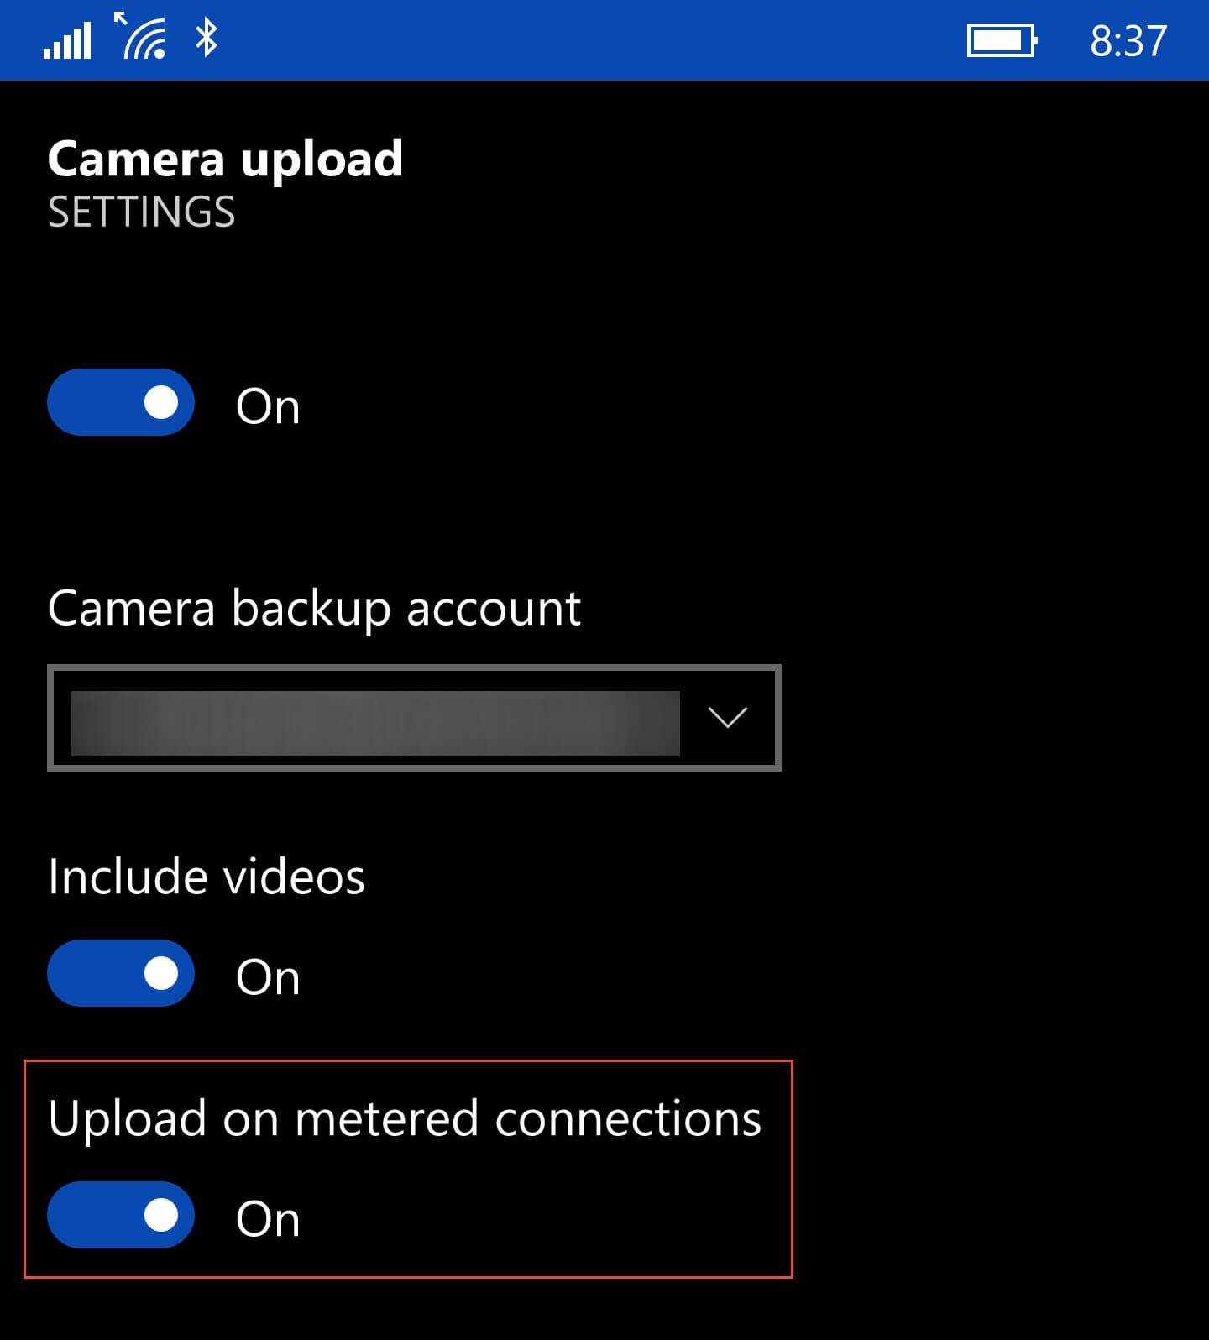Turn off the Camera upload switch
Screen dimensions: 1209x1340
(120, 403)
